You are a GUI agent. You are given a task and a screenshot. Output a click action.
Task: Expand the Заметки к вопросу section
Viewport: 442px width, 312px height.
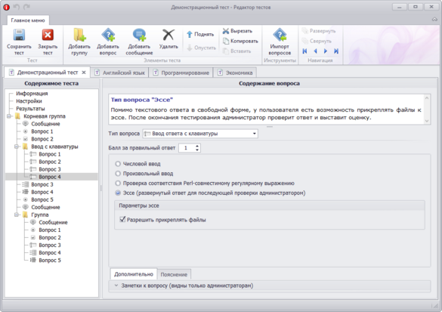point(116,286)
